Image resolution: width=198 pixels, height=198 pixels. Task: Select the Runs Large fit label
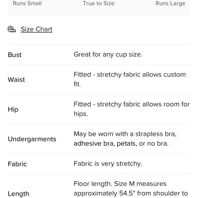[x=170, y=3]
